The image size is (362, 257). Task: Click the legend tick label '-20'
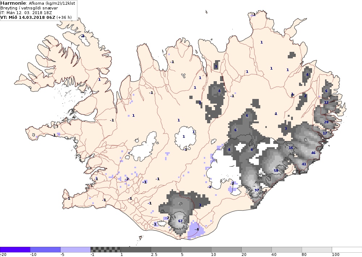(3, 255)
